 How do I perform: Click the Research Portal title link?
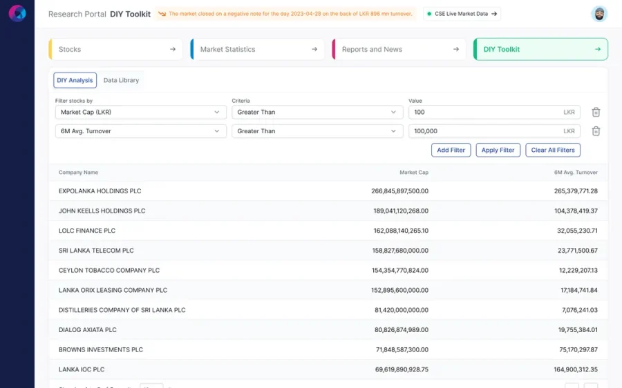[77, 14]
